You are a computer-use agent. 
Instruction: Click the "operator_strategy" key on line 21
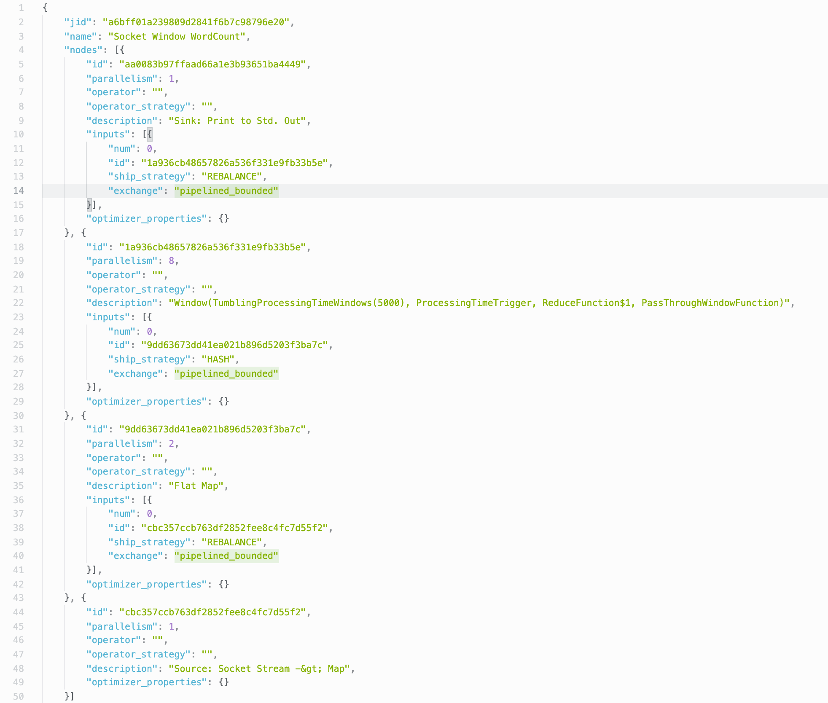click(138, 290)
